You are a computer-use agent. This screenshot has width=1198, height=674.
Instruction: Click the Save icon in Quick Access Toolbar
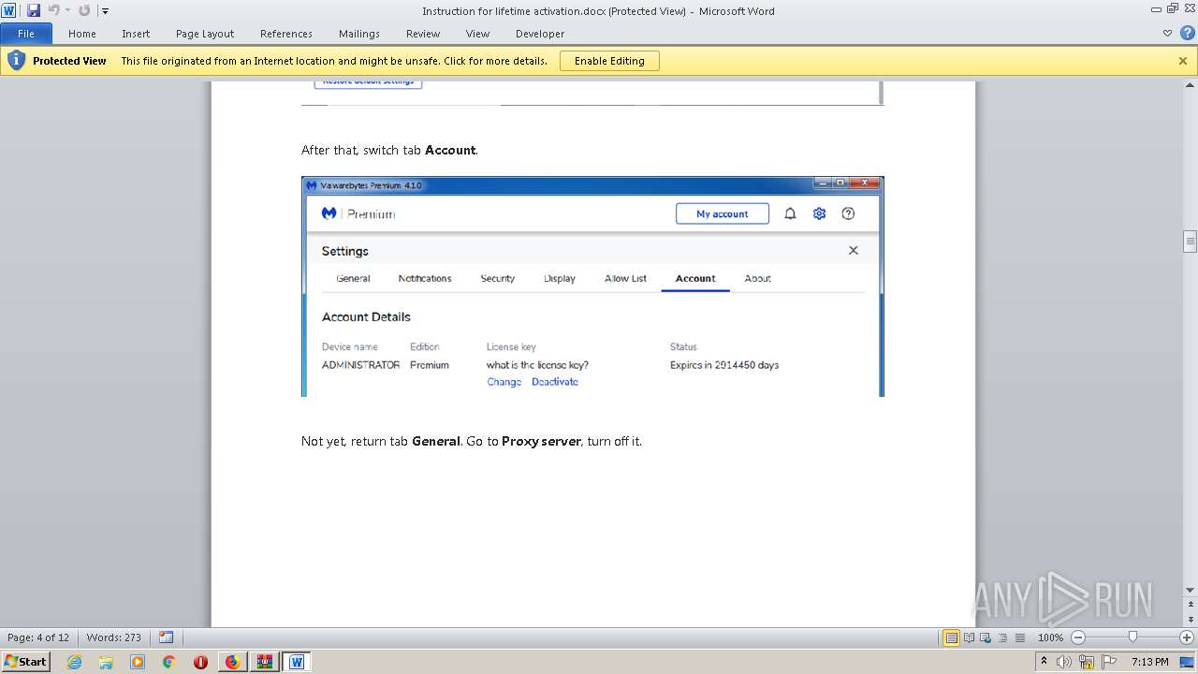[x=34, y=10]
